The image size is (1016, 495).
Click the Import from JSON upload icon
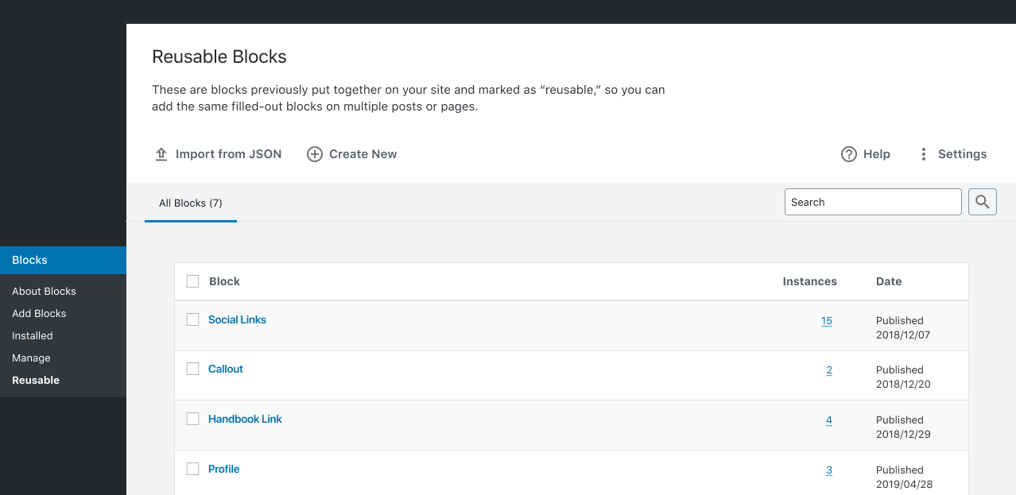click(x=161, y=153)
